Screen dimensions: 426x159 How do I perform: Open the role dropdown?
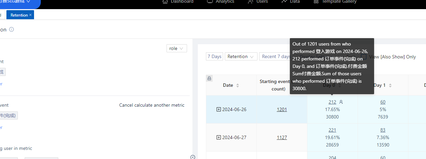[177, 48]
